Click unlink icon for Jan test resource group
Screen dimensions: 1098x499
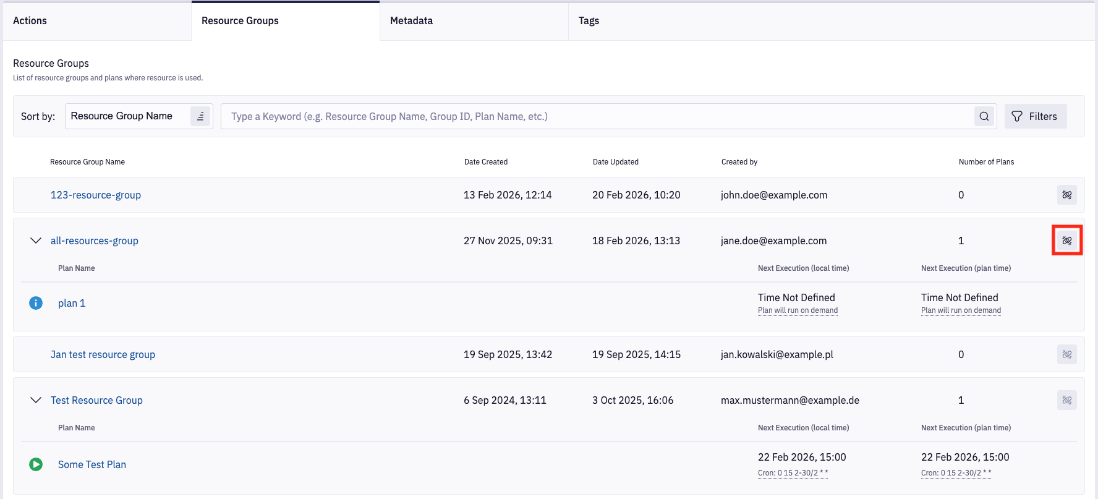pos(1066,354)
